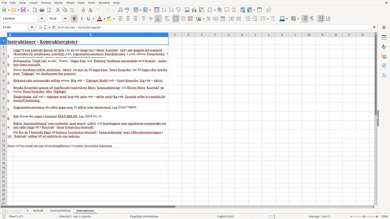This screenshot has height=219, width=390.
Task: Toggle automatic spelling check icon
Action: click(x=127, y=10)
